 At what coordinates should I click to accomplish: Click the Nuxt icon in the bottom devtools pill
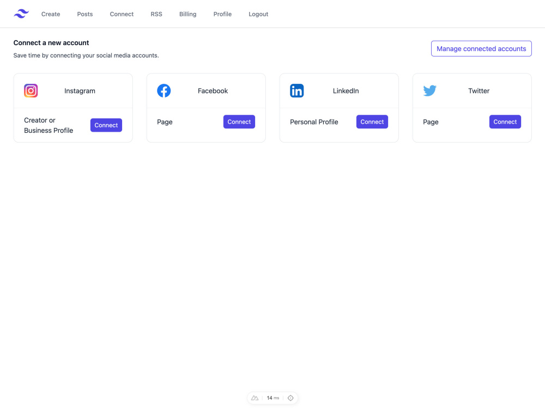click(255, 398)
